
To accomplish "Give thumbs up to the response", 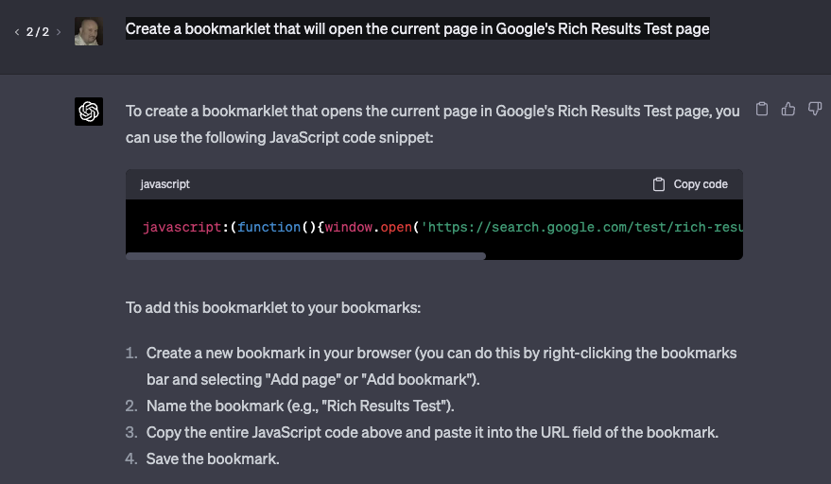I will [788, 109].
